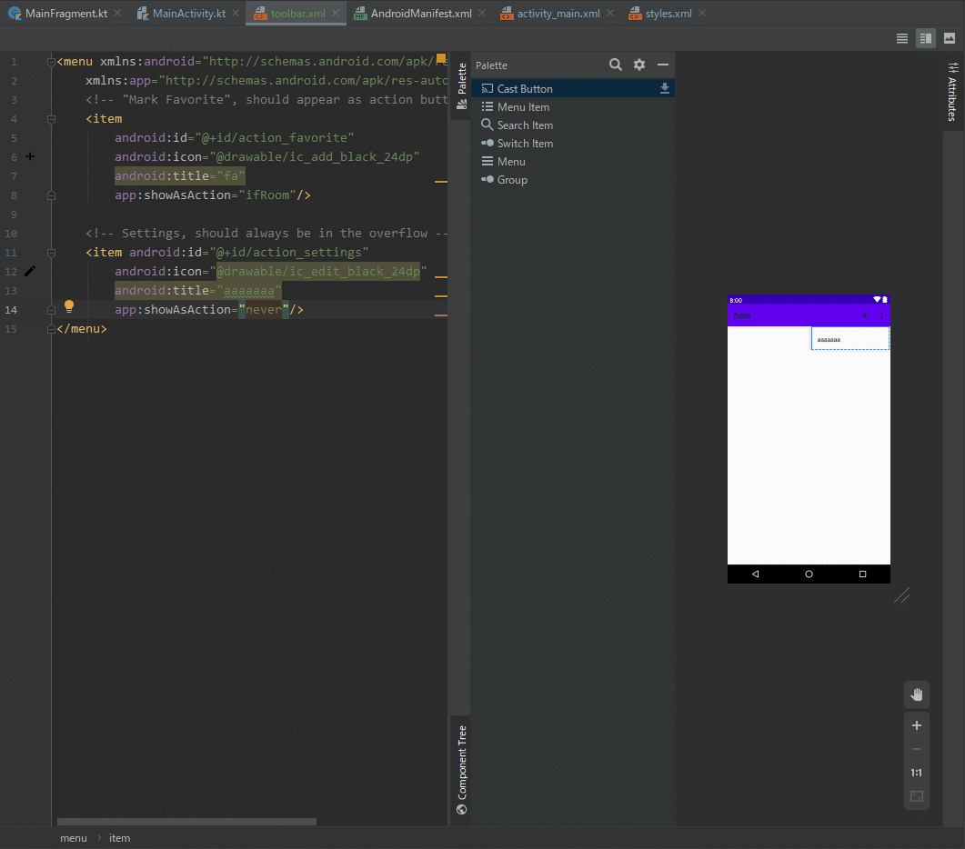Collapse the menu tag at line 1
The height and width of the screenshot is (849, 965).
click(x=51, y=62)
